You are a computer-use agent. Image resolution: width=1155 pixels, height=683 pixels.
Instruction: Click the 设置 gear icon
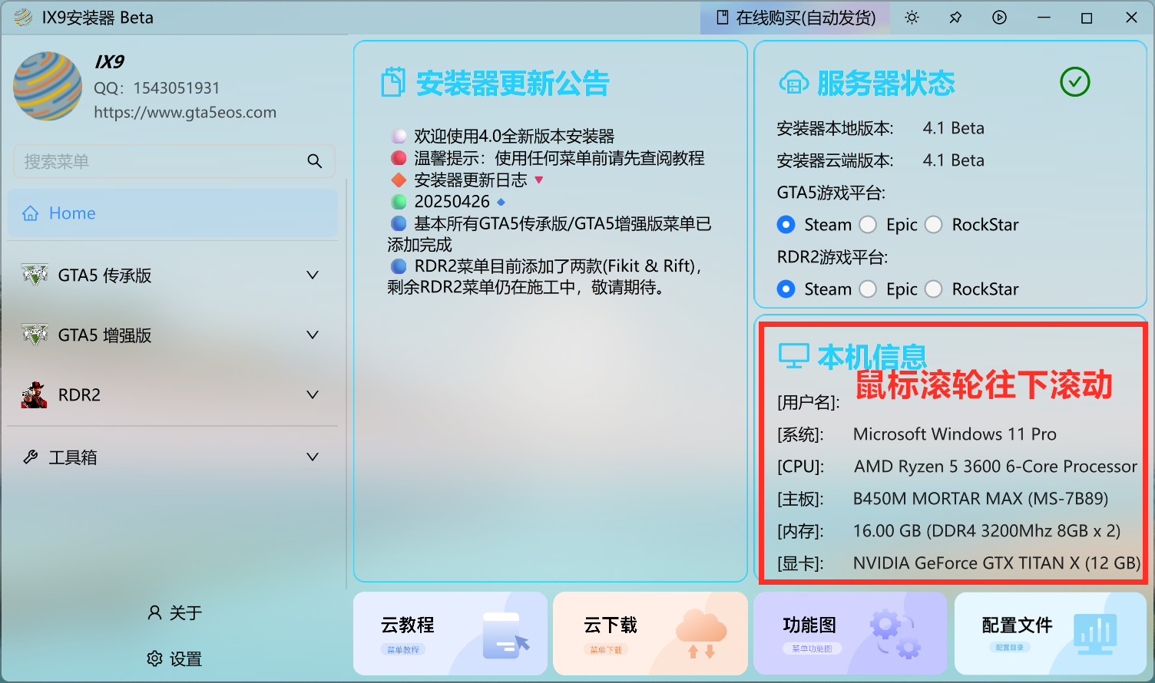(x=154, y=658)
